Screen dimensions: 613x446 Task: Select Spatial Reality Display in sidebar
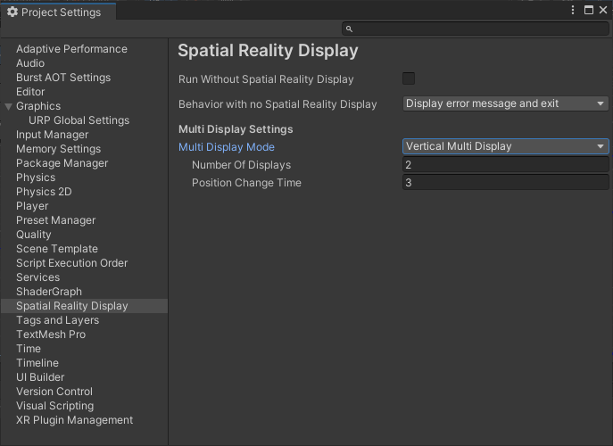85,306
